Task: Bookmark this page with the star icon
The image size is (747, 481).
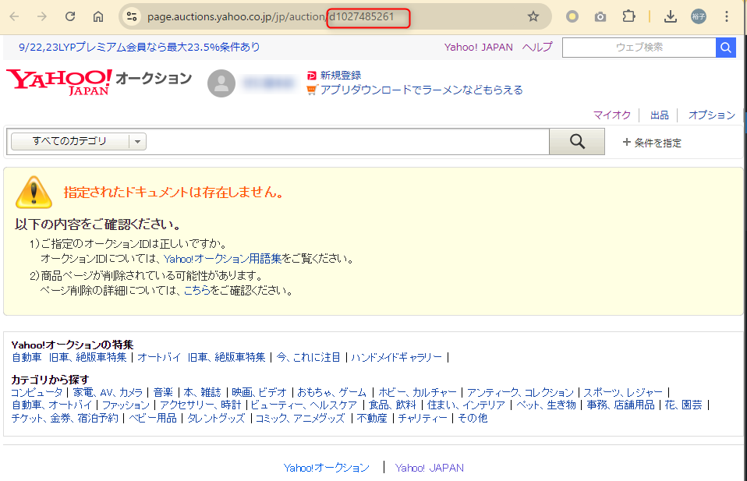Action: pos(533,16)
